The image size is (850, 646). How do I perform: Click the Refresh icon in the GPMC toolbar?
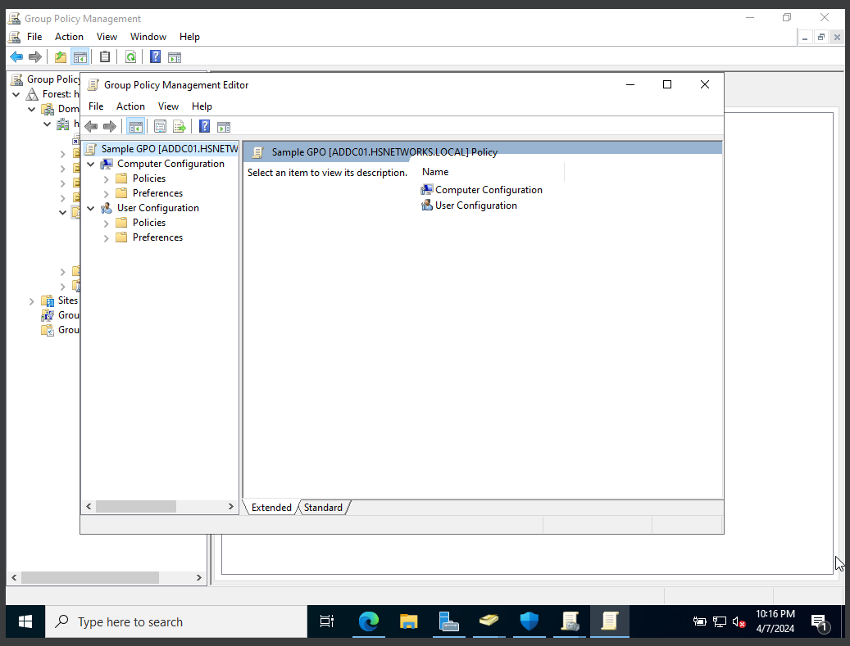click(131, 56)
